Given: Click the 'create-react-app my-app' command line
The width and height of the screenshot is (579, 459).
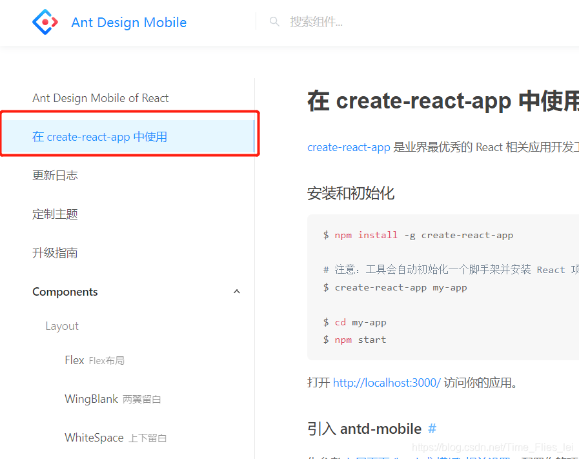Looking at the screenshot, I should click(x=395, y=287).
